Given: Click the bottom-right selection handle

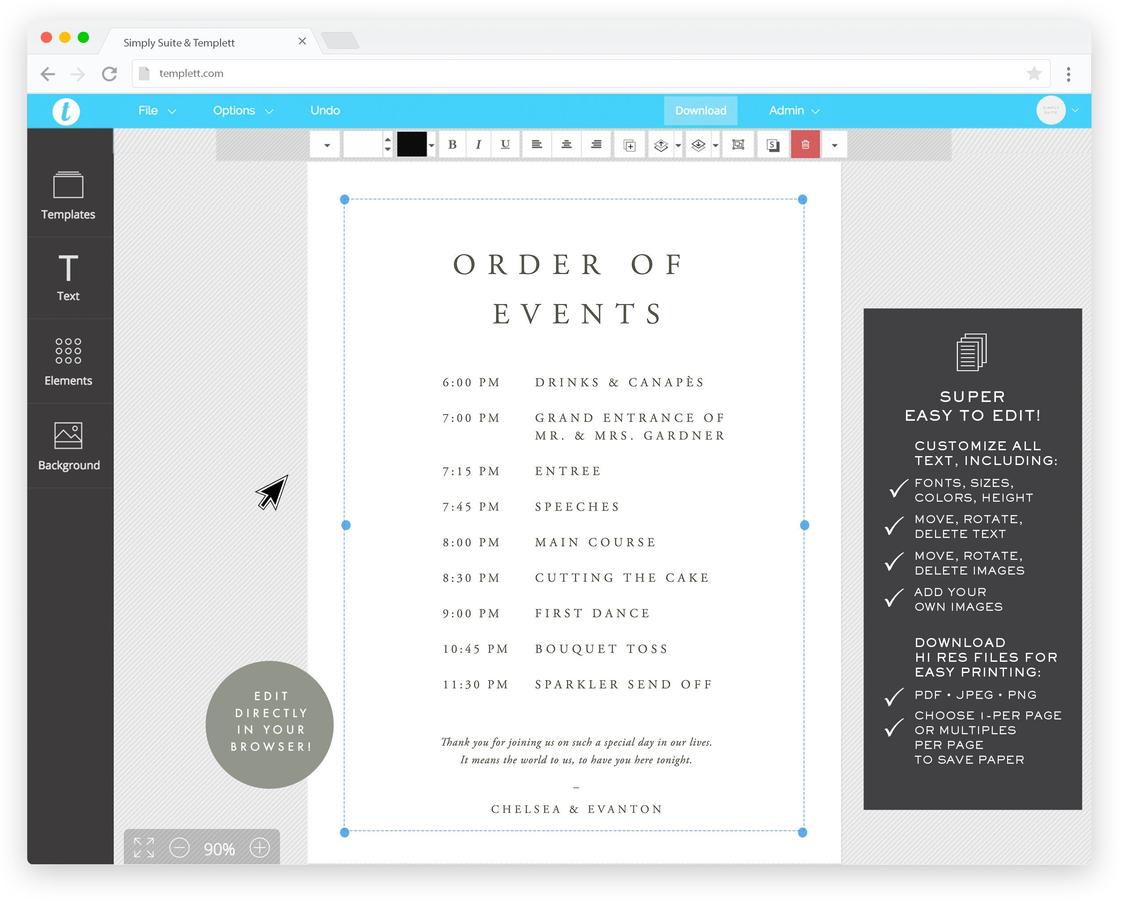Looking at the screenshot, I should click(802, 833).
